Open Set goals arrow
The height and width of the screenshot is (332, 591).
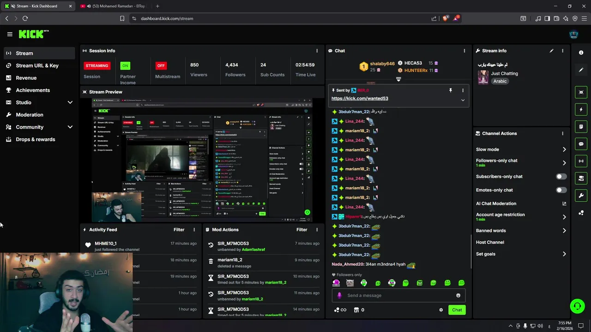[x=564, y=254]
